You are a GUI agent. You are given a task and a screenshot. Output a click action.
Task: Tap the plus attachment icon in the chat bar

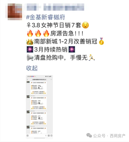pos(51,136)
